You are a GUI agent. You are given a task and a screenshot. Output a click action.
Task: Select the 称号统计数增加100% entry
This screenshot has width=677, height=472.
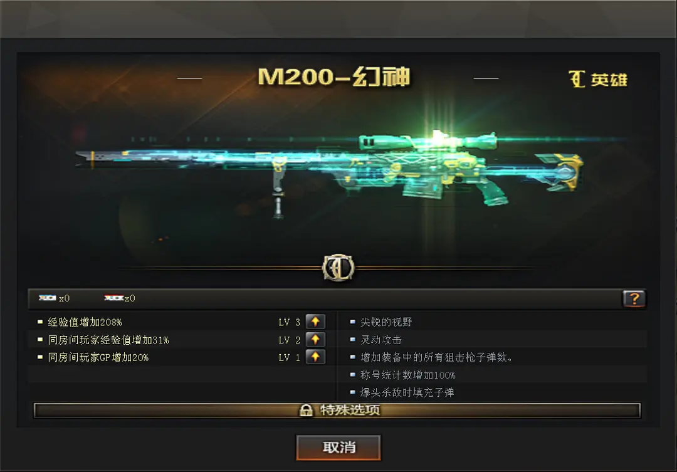pyautogui.click(x=407, y=375)
